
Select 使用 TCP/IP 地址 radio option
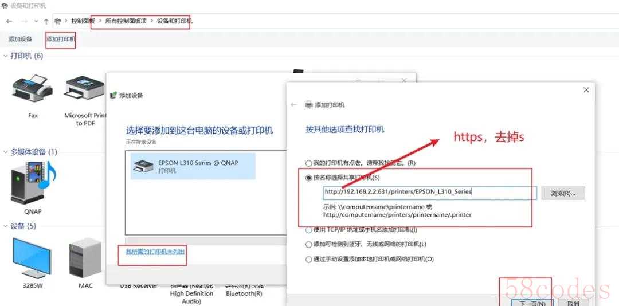pos(309,229)
